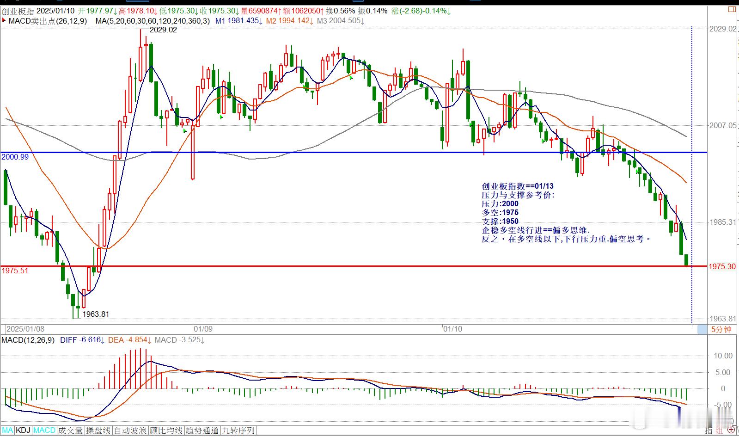The height and width of the screenshot is (437, 739).
Task: Click the 创业板指 index name
Action: (18, 11)
